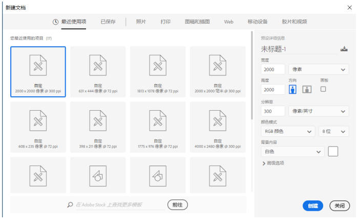Select the 2000 x 2000 像素 @ 300 ppi preset
The width and height of the screenshot is (358, 224).
pyautogui.click(x=38, y=72)
